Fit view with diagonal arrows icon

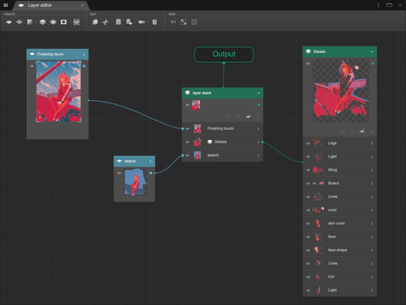pyautogui.click(x=184, y=22)
